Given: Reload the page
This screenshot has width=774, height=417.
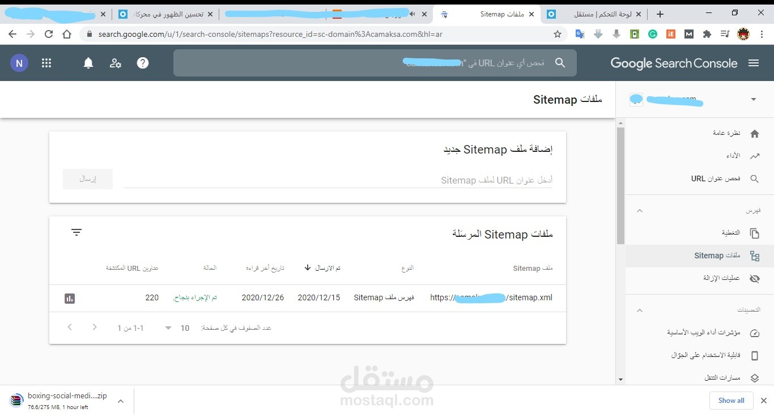Looking at the screenshot, I should click(x=49, y=34).
